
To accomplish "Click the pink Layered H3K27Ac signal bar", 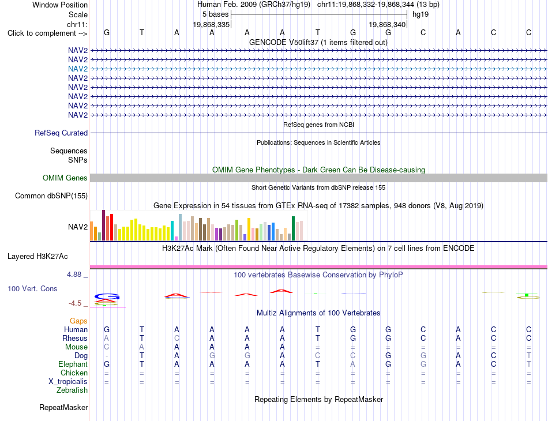I will pyautogui.click(x=318, y=267).
